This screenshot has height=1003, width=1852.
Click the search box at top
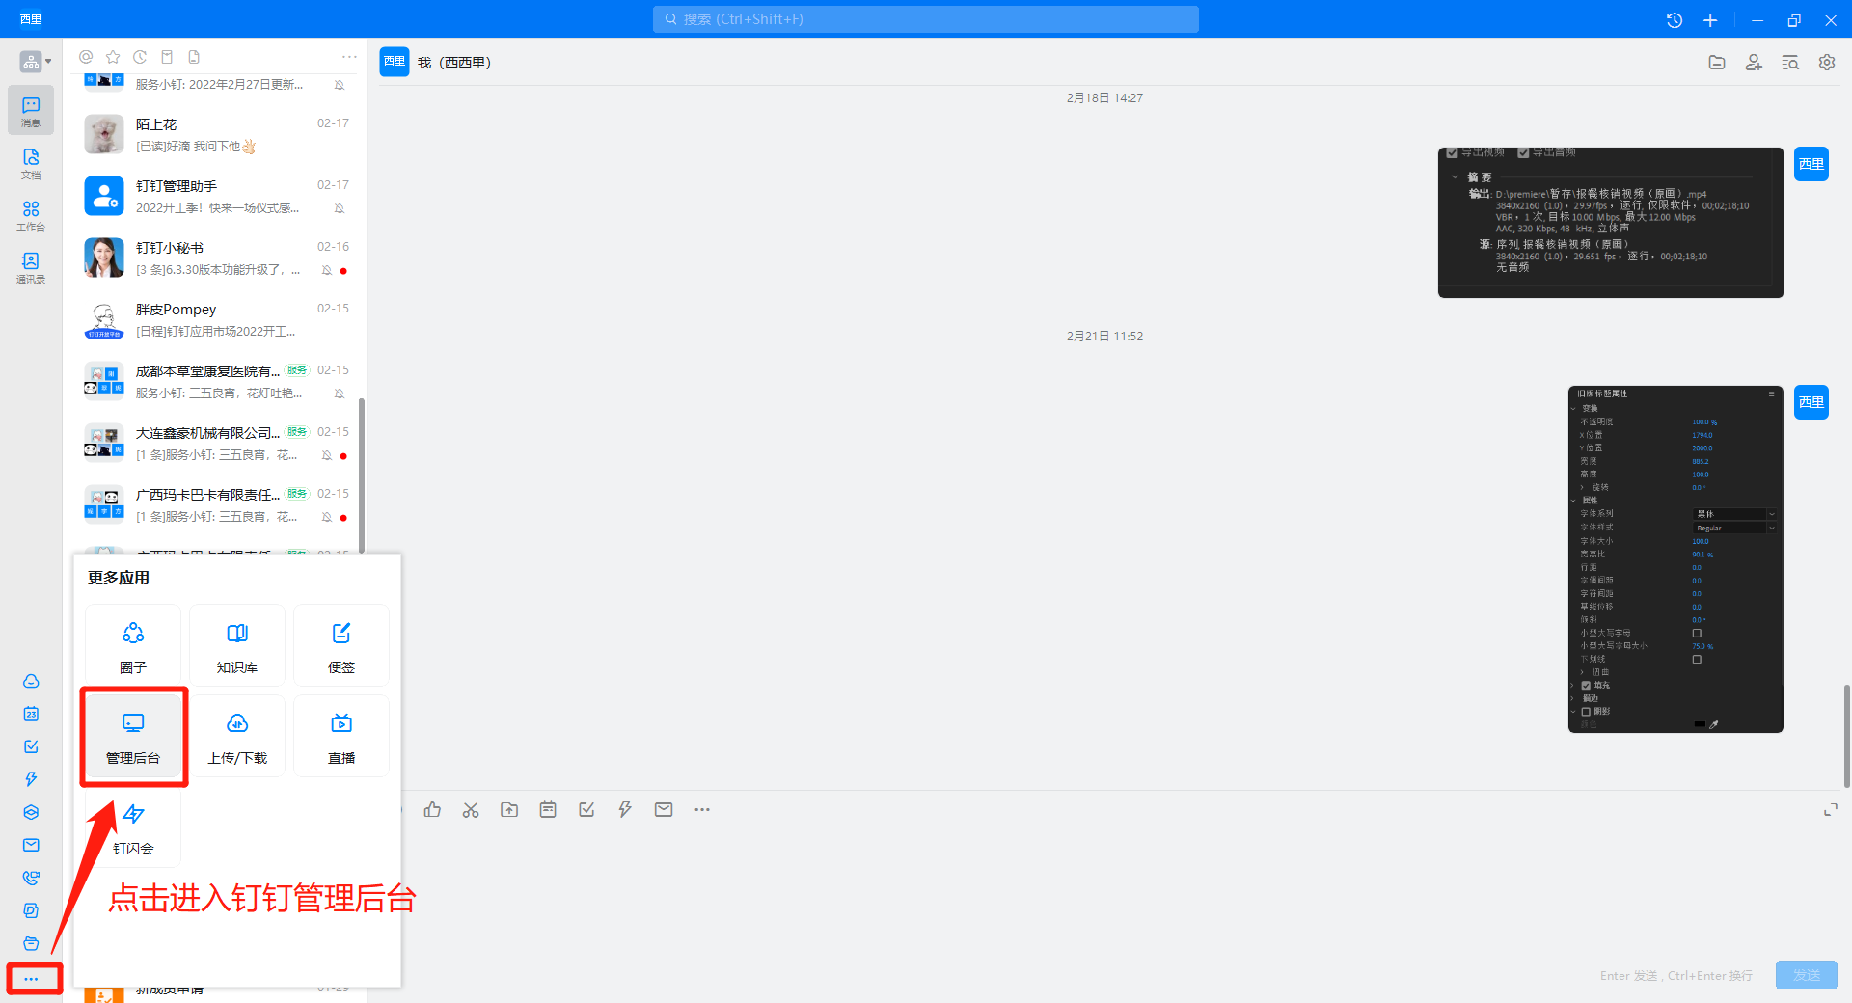(926, 19)
